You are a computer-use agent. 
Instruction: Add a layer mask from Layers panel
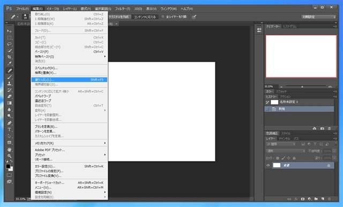tap(303, 199)
